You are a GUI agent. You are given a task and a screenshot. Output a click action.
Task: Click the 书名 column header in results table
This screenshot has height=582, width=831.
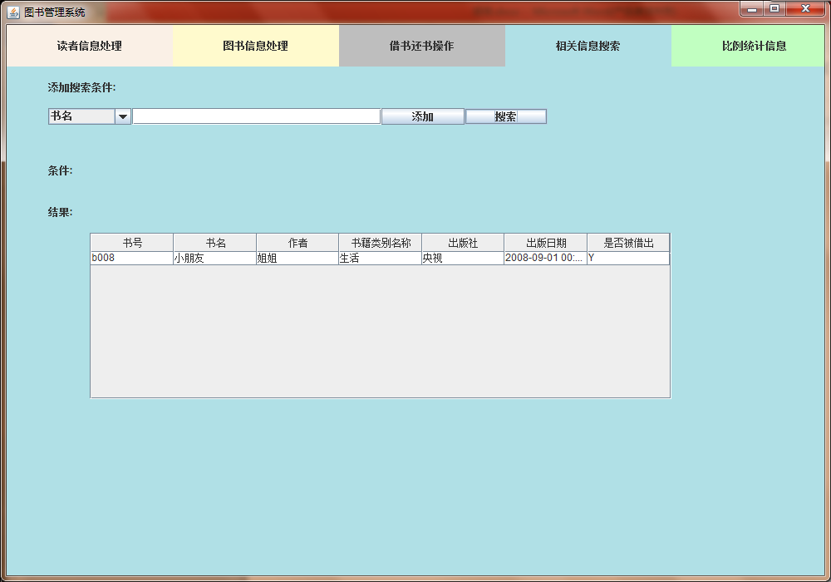215,243
